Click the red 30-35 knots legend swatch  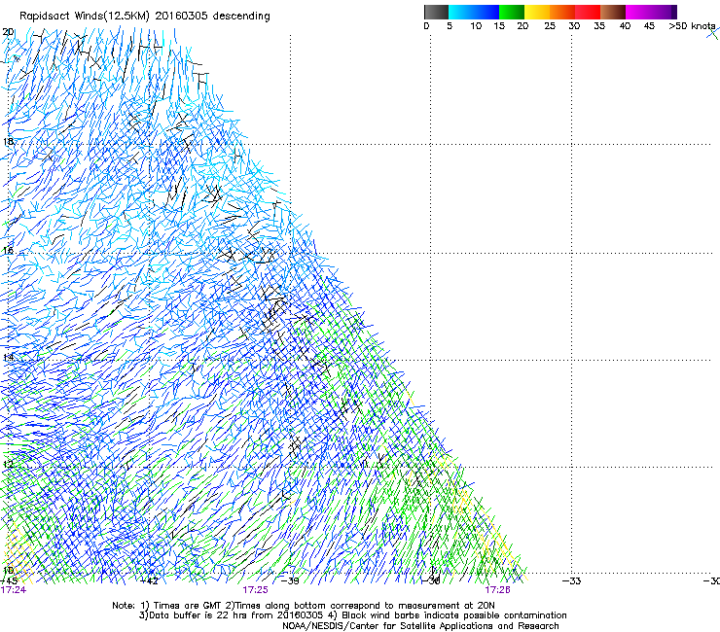(x=588, y=12)
